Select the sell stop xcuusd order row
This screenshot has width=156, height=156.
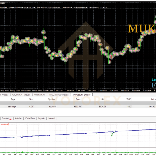[78, 106]
